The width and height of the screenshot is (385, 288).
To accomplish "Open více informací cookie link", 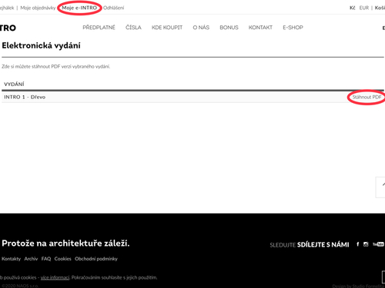I will pos(55,277).
